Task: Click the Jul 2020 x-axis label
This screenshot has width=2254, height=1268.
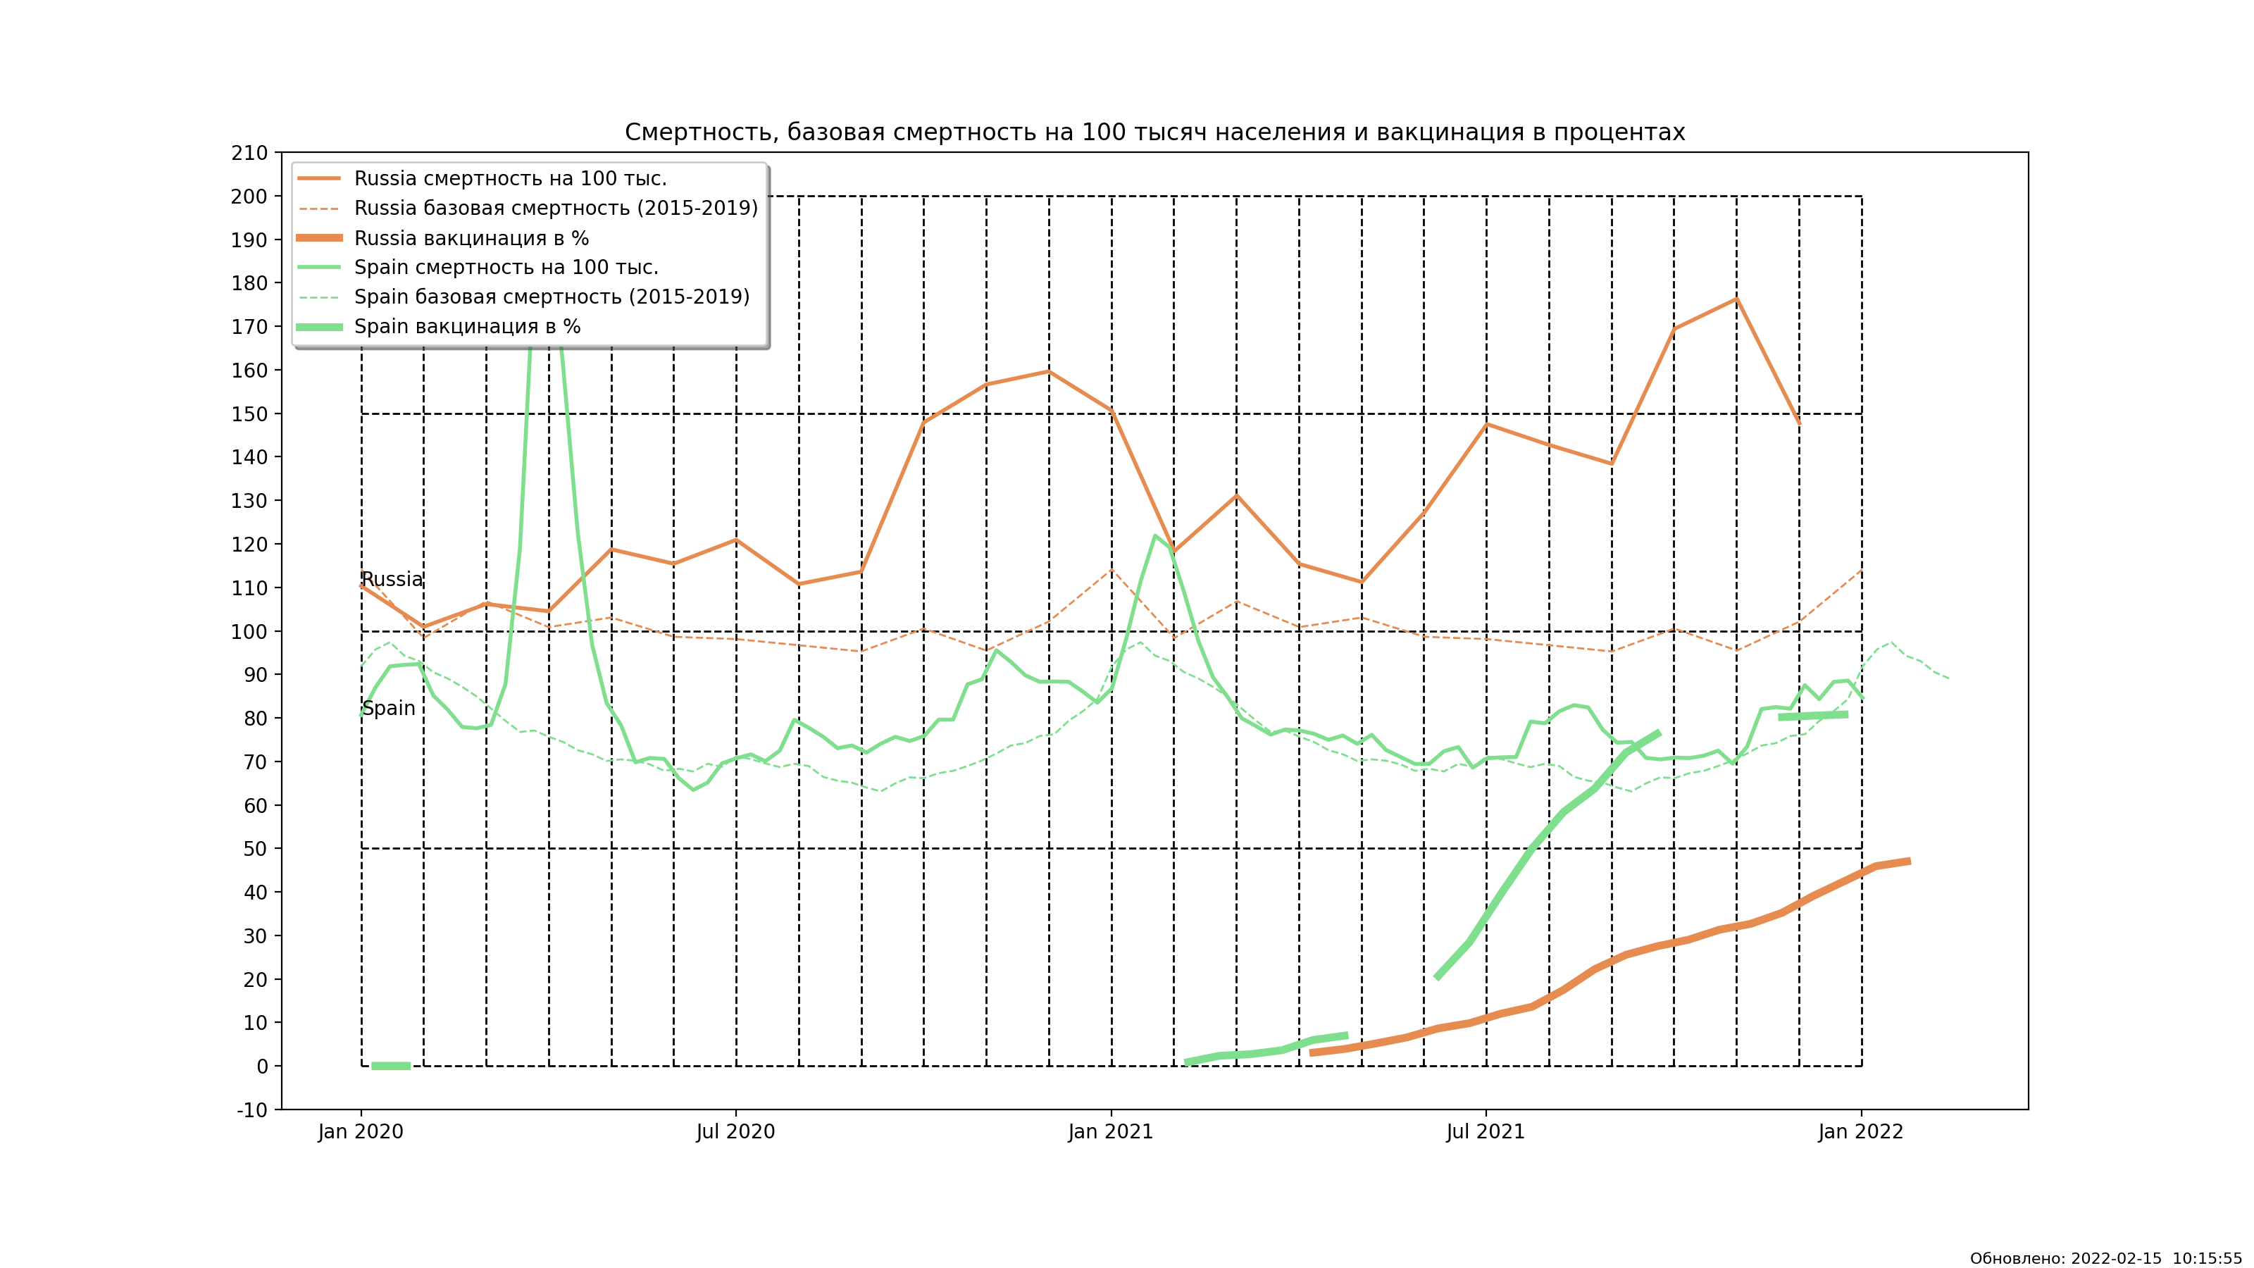Action: click(735, 1132)
